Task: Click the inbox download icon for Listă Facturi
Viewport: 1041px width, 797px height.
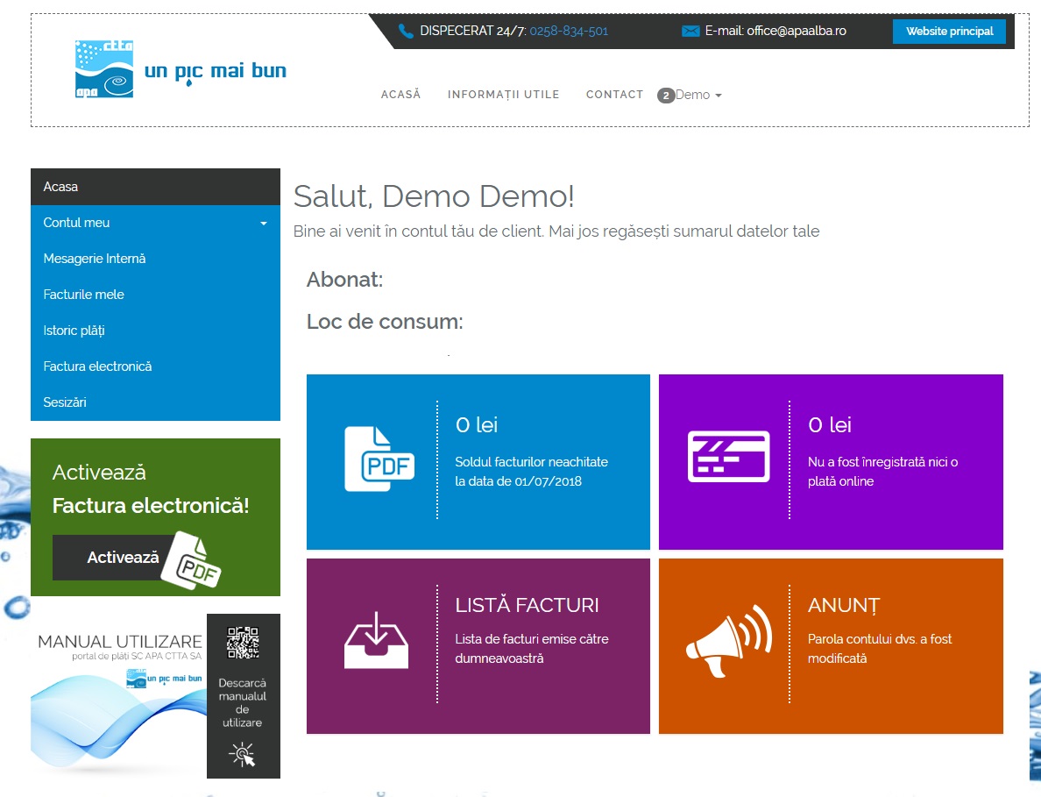Action: pos(376,641)
